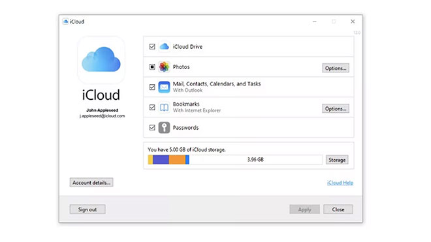Viewport: 431px width, 242px height.
Task: Click the Photos label
Action: (181, 67)
